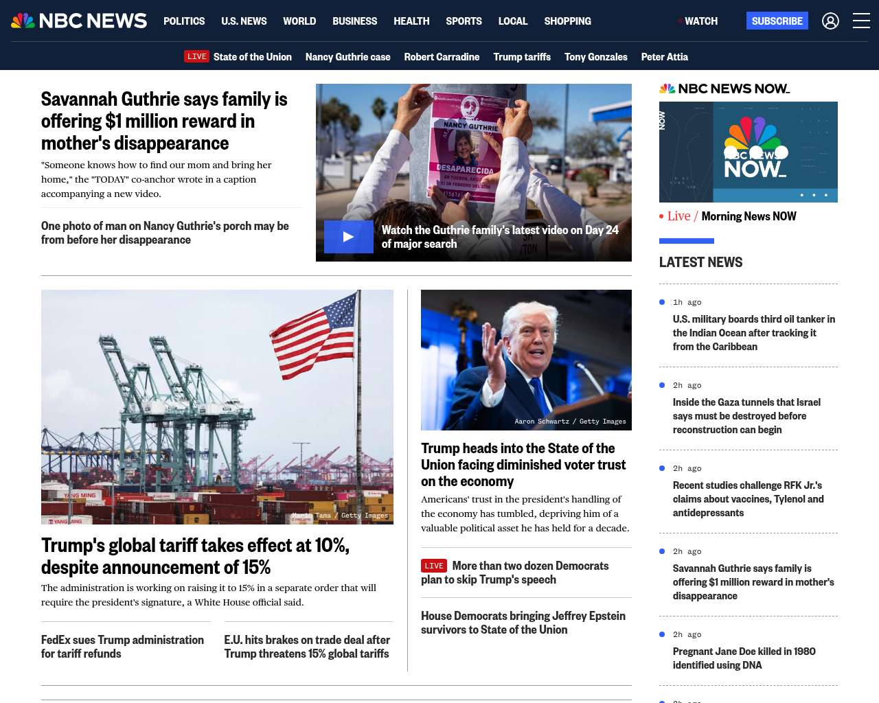Image resolution: width=879 pixels, height=703 pixels.
Task: Go to the SHOPPING section
Action: (x=567, y=21)
